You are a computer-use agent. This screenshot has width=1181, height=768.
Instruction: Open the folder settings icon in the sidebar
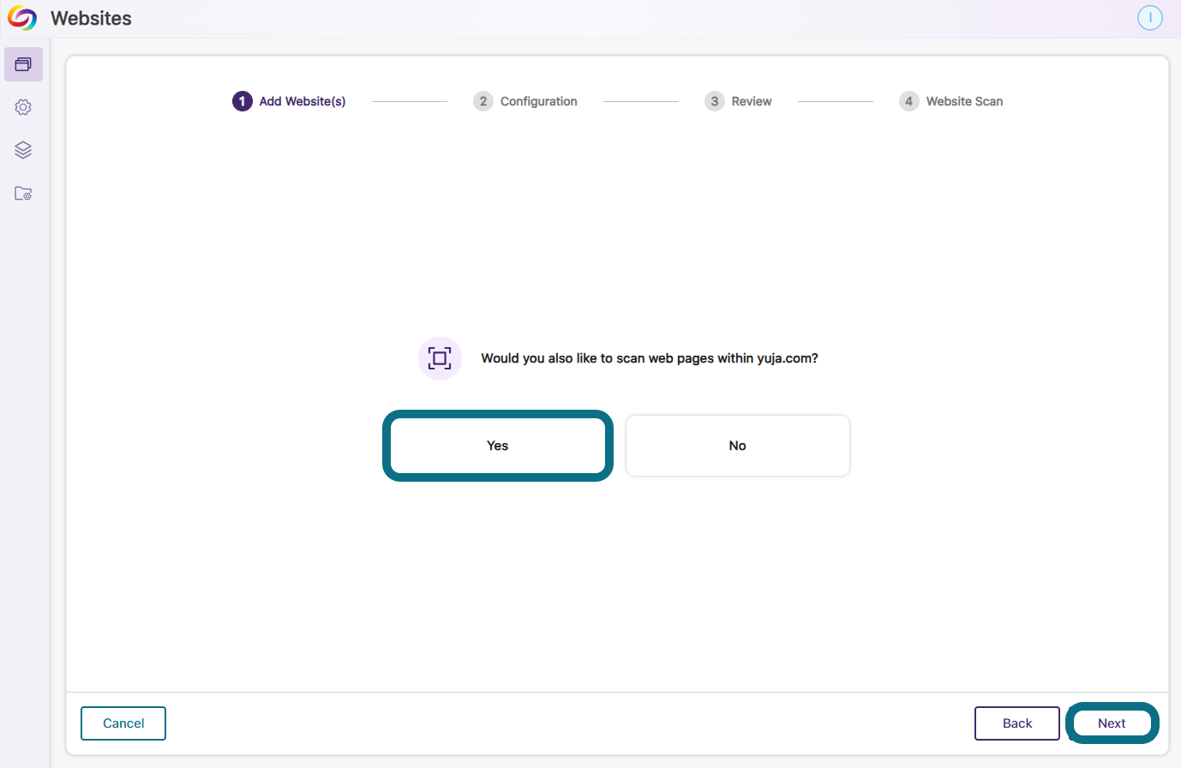(23, 193)
